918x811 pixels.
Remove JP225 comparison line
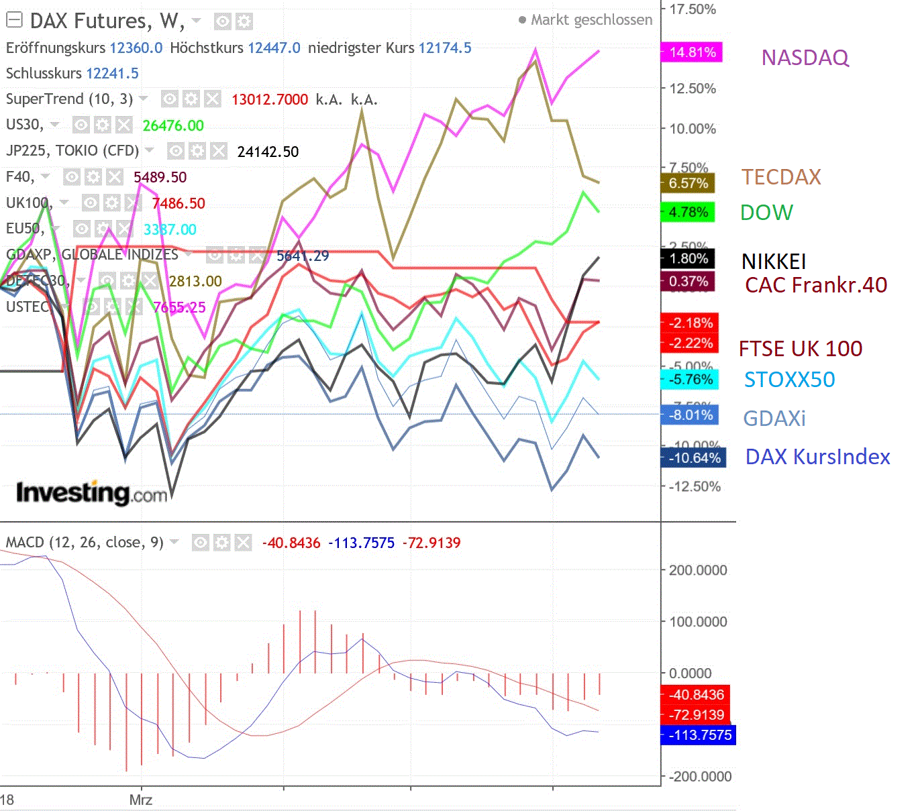[x=218, y=152]
